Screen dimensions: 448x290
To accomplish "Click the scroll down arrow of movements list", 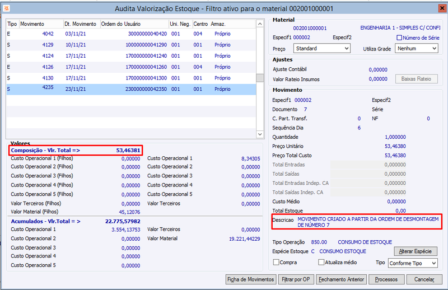I will (x=260, y=134).
